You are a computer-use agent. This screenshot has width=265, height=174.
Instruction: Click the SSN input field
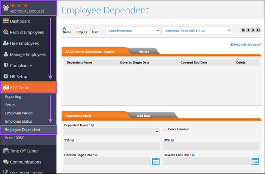(x=112, y=146)
